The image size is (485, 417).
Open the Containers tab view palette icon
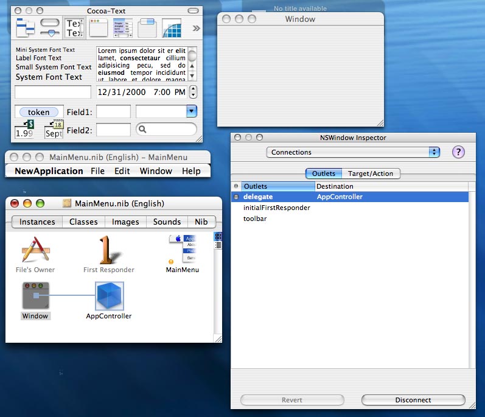pyautogui.click(x=147, y=28)
